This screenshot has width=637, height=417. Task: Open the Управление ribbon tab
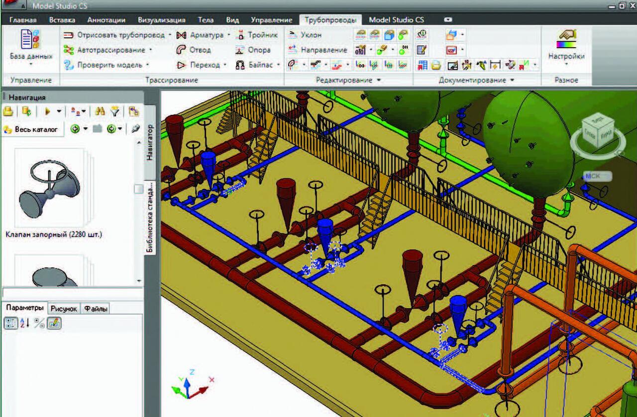click(x=271, y=20)
